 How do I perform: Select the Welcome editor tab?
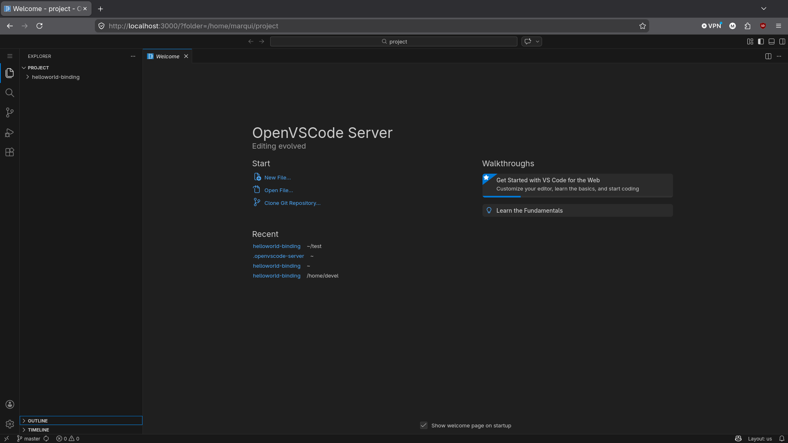pos(168,56)
